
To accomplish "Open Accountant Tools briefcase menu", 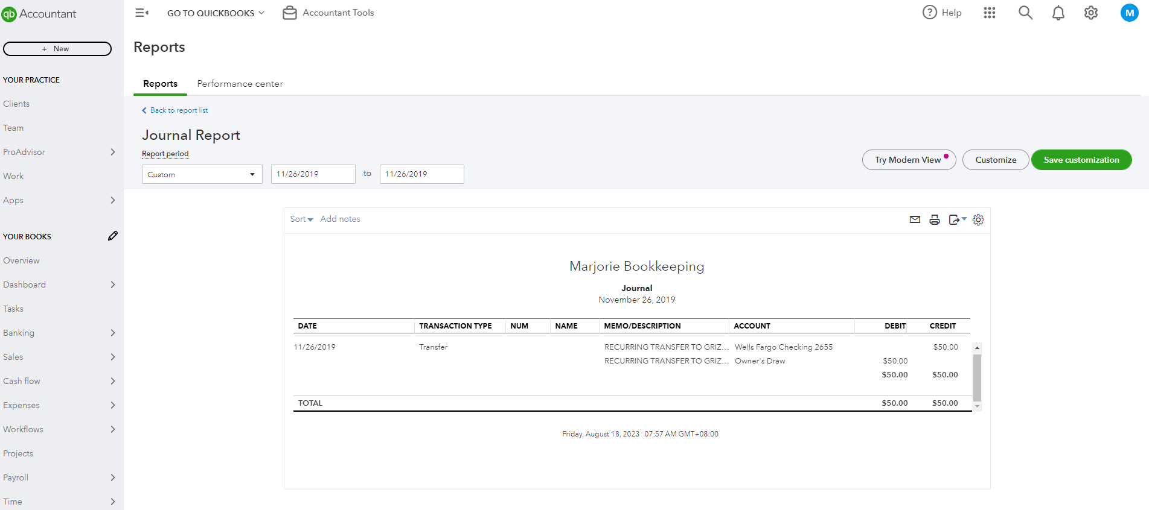I will tap(328, 13).
